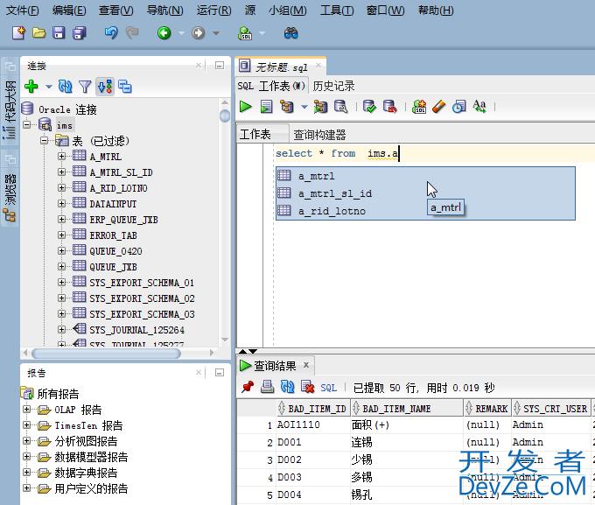Save the current file with Save icon
This screenshot has height=505, width=595.
59,33
